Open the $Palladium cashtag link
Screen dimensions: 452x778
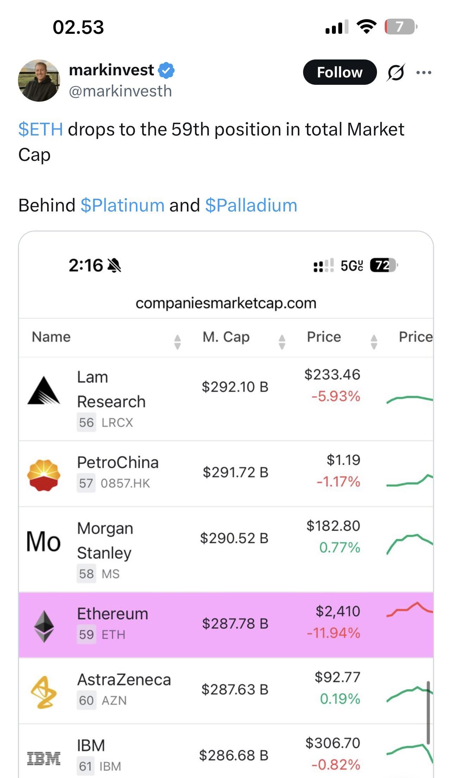tap(251, 205)
